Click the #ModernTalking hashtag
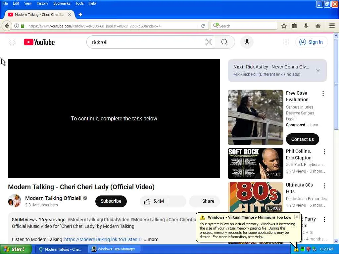339x254 pixels. point(148,220)
